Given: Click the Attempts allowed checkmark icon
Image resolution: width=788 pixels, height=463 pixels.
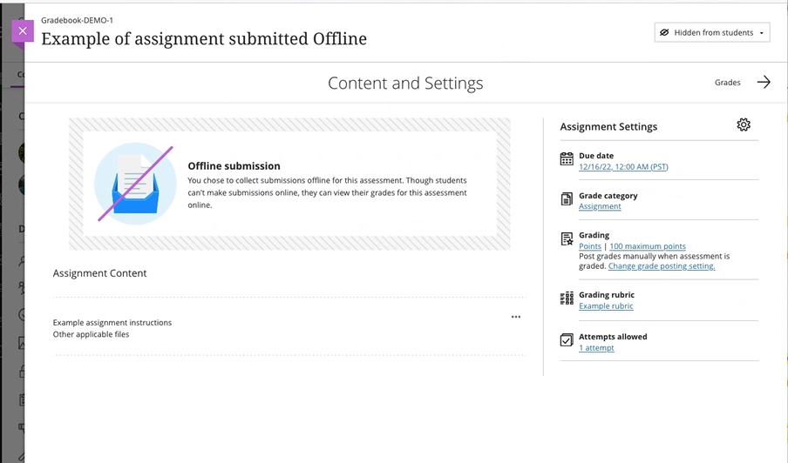Looking at the screenshot, I should click(567, 340).
